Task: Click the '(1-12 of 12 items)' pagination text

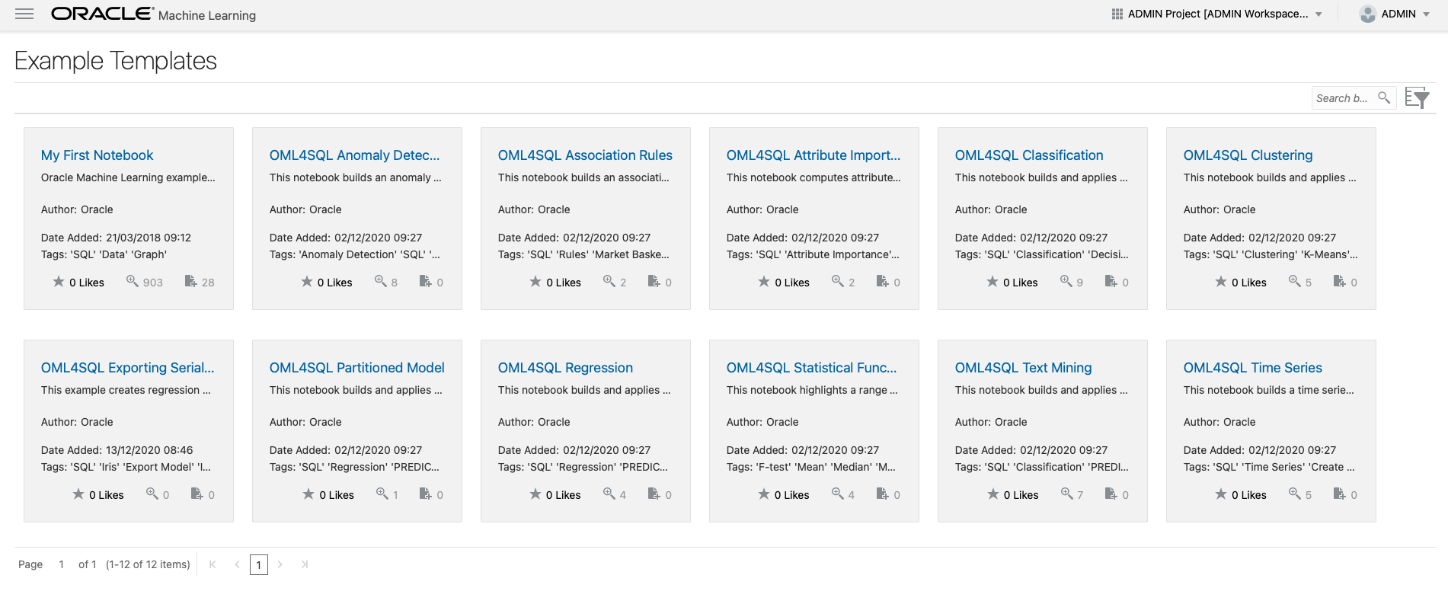Action: point(148,564)
